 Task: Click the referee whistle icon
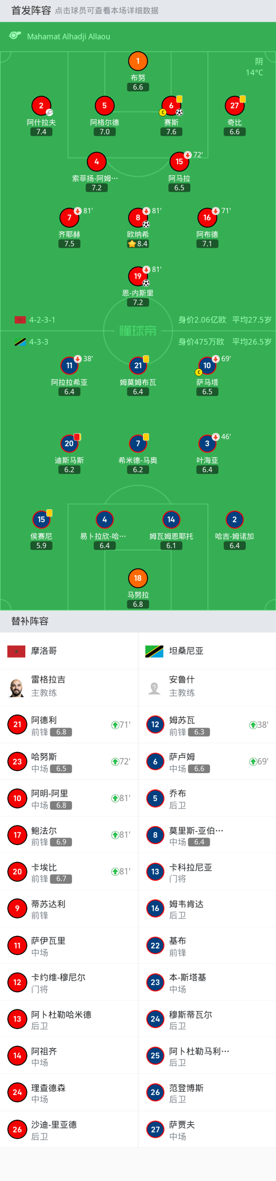[x=15, y=36]
